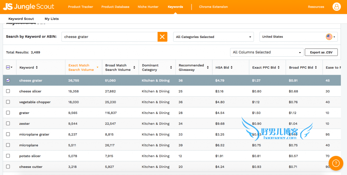The image size is (347, 175).
Task: Uncheck the cheese grater row checkbox
Action: coord(8,80)
